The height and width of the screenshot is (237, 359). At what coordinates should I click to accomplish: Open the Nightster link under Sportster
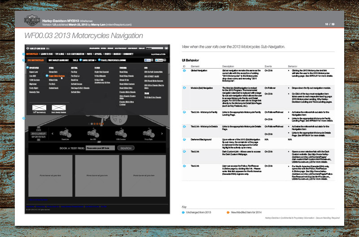(33, 84)
